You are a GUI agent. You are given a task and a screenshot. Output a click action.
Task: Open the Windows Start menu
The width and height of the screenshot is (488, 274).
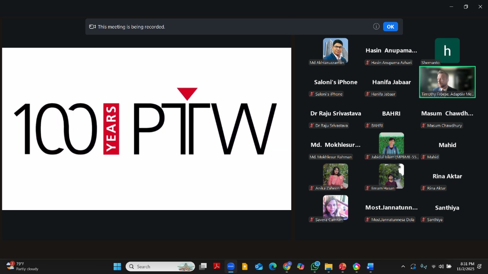(x=117, y=266)
